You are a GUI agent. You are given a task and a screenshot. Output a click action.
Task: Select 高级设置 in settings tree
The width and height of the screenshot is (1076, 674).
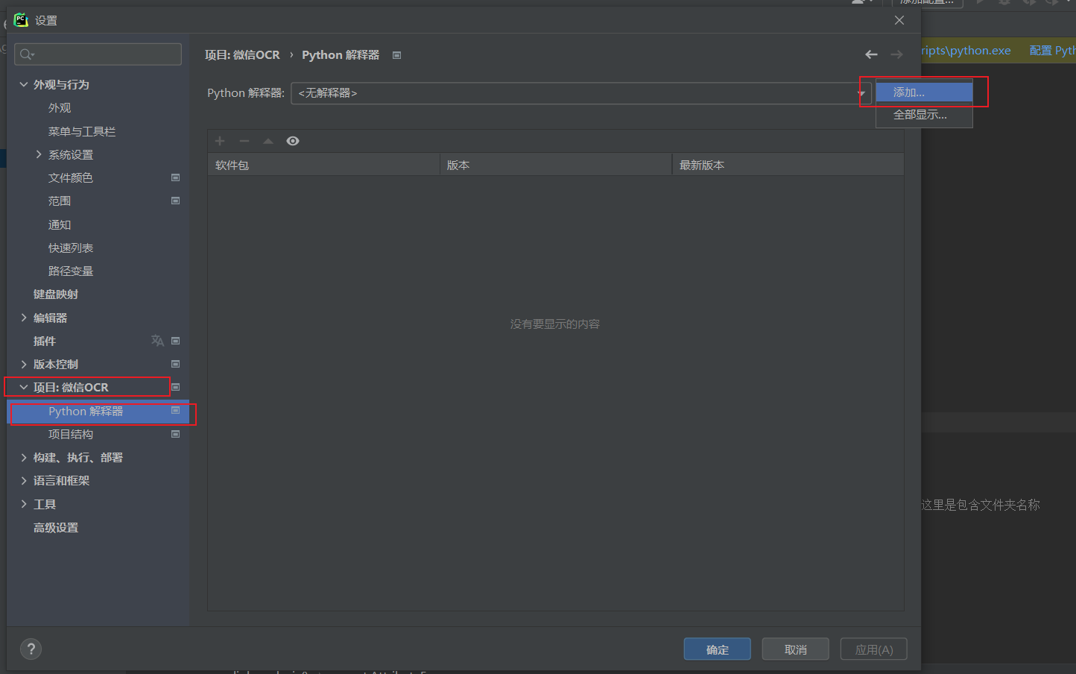pos(56,527)
